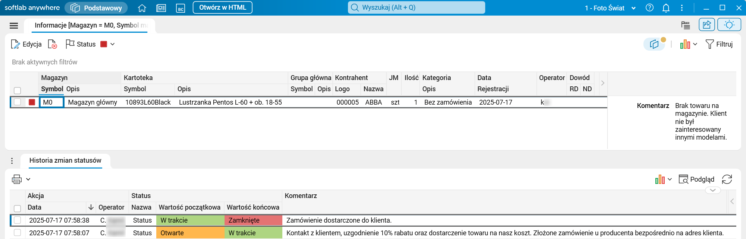Image resolution: width=746 pixels, height=239 pixels.
Task: Collapse history side panel with the left chevron
Action: [x=732, y=201]
